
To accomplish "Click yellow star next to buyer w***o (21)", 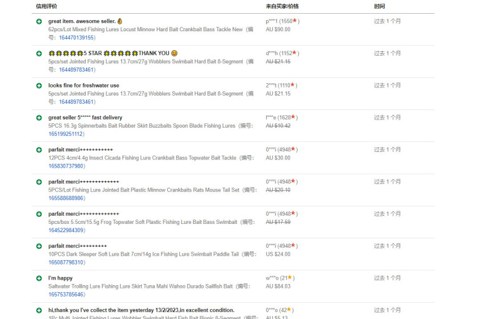I will coord(290,278).
